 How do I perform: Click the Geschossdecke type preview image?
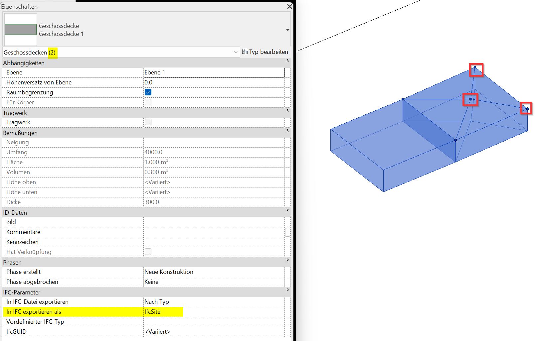click(20, 30)
